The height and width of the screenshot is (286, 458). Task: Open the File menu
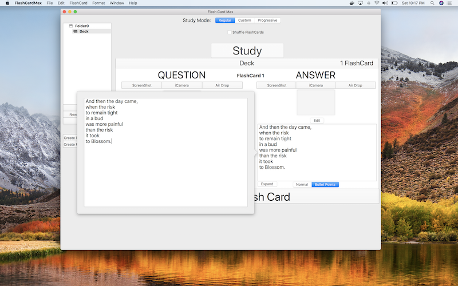click(x=50, y=3)
